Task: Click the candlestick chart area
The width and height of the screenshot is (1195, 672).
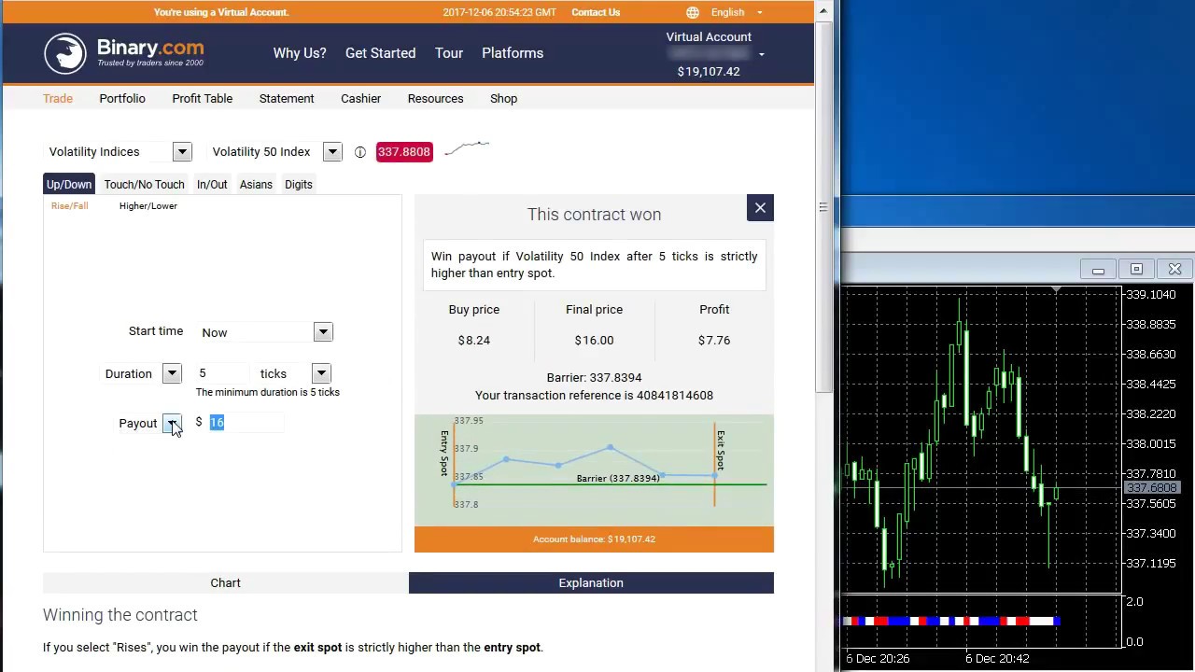Action: click(980, 440)
